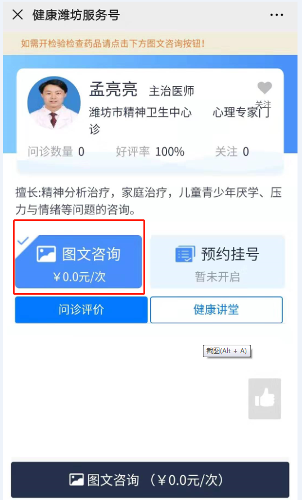The image size is (302, 500).
Task: Click the document icon in 预约挂号 card
Action: pos(185,254)
